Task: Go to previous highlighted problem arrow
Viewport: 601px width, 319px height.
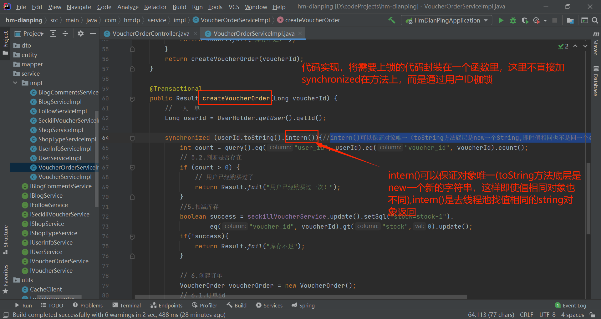Action: [x=575, y=46]
